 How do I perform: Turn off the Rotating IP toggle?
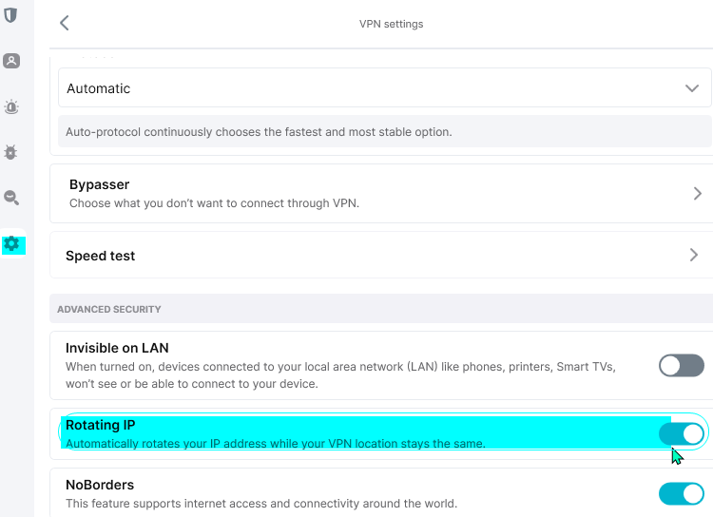pyautogui.click(x=681, y=434)
